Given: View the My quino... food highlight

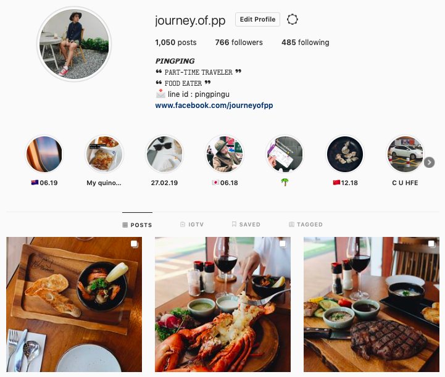Looking at the screenshot, I should [x=104, y=154].
